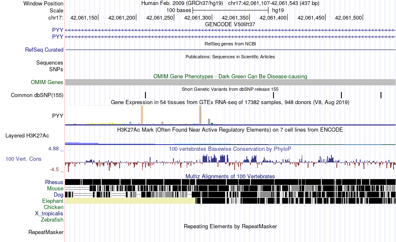The height and width of the screenshot is (242, 396).
Task: Click the 100 Vert. Cons label
Action: pyautogui.click(x=23, y=159)
